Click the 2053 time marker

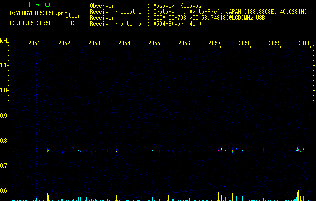[x=94, y=43]
